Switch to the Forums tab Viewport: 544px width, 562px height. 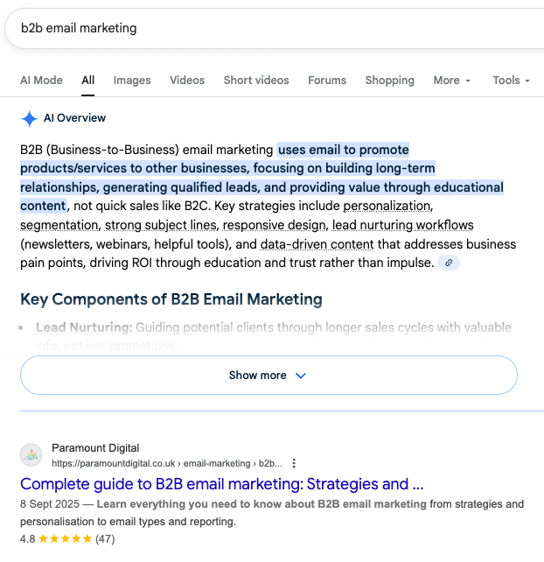[327, 80]
